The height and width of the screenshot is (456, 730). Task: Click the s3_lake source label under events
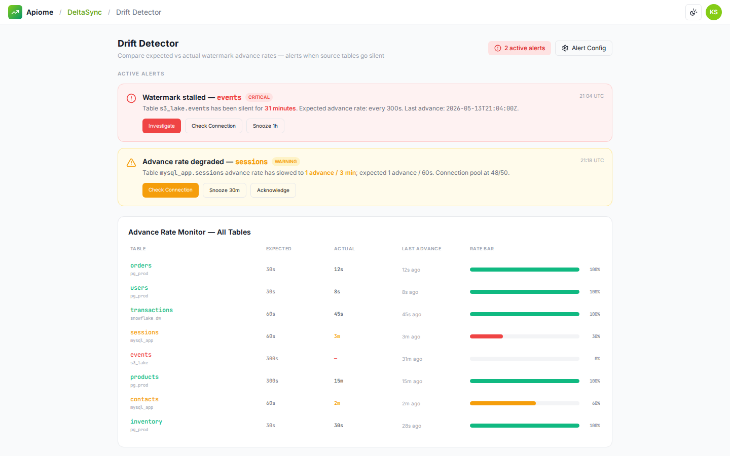click(x=139, y=363)
